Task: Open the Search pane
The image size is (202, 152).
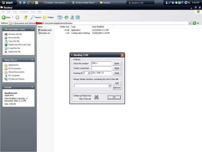Action: pyautogui.click(x=36, y=17)
